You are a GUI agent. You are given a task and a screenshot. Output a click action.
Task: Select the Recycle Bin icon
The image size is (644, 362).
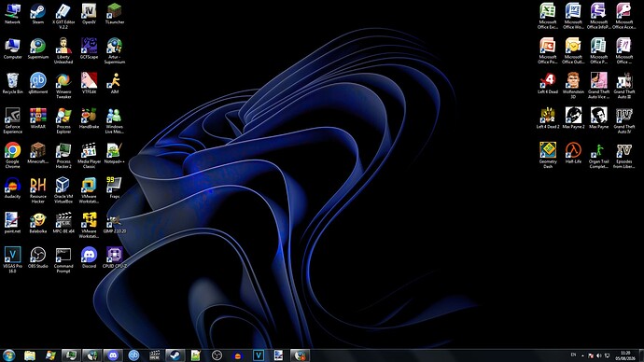(x=12, y=84)
